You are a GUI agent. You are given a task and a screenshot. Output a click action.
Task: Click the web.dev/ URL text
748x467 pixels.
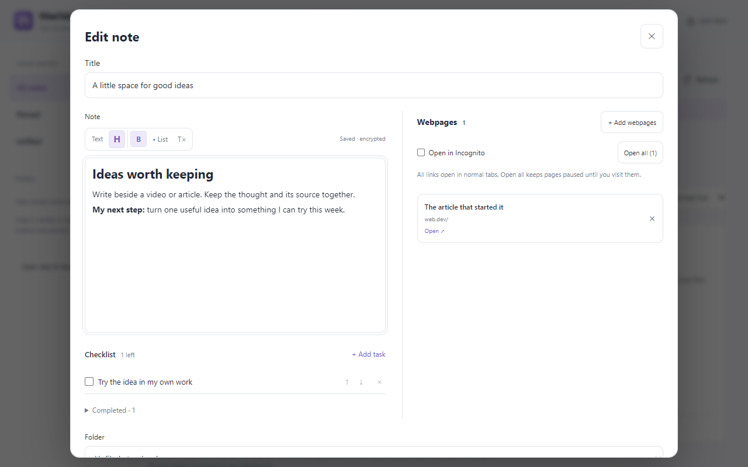click(436, 219)
